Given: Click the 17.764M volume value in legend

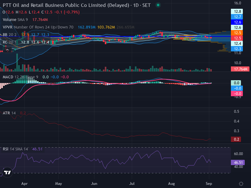Looking at the screenshot, I should [x=40, y=20].
